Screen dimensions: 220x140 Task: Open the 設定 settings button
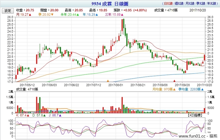[x=8, y=11]
